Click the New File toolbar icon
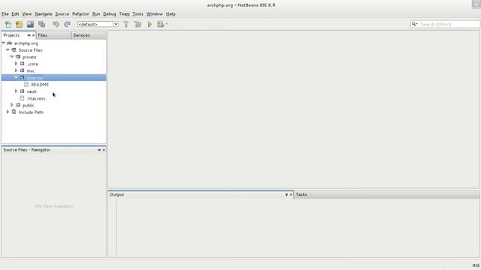Image resolution: width=481 pixels, height=270 pixels. tap(8, 24)
